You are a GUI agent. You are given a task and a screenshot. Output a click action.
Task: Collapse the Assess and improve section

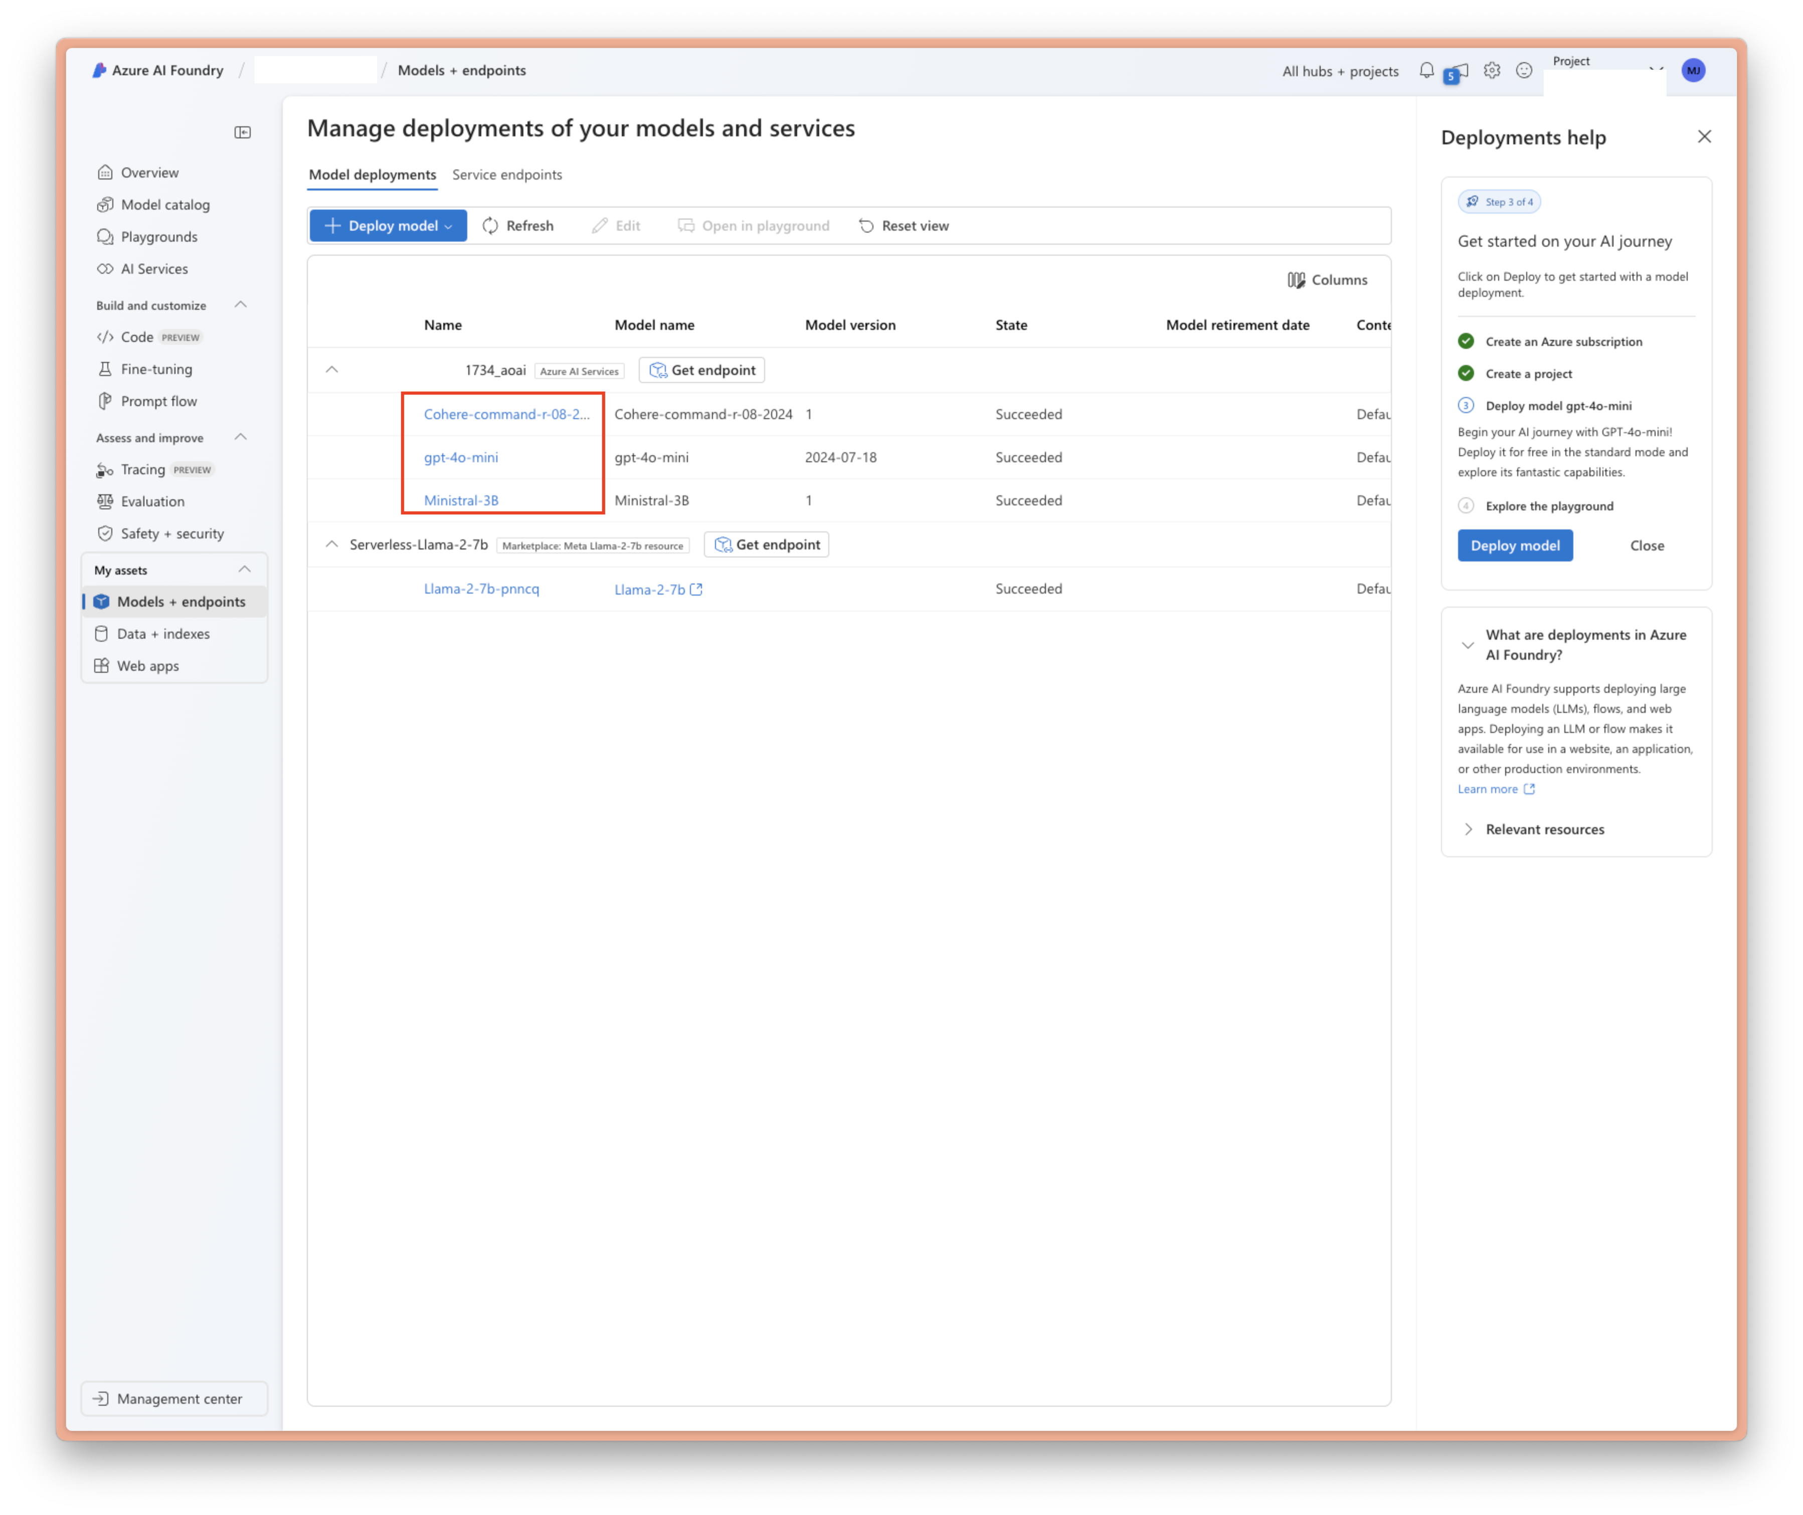241,437
